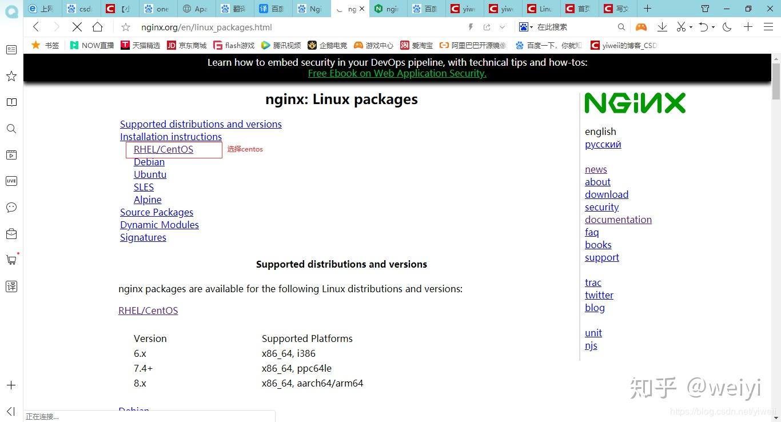The image size is (781, 422).
Task: Open the reading book icon in sidebar
Action: pos(11,102)
